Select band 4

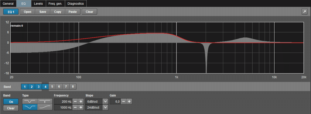click(46, 87)
